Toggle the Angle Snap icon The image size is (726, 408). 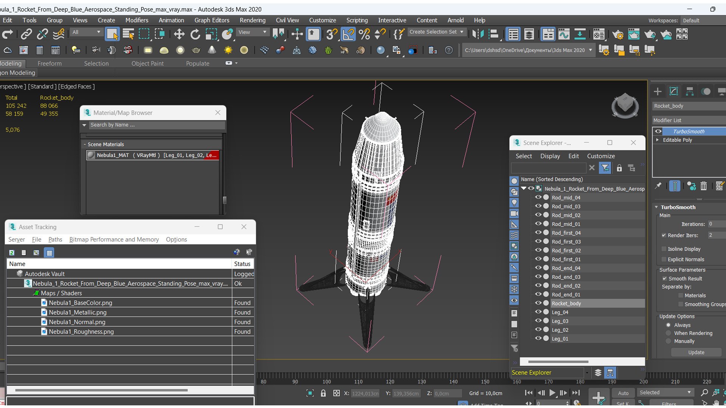(x=348, y=34)
